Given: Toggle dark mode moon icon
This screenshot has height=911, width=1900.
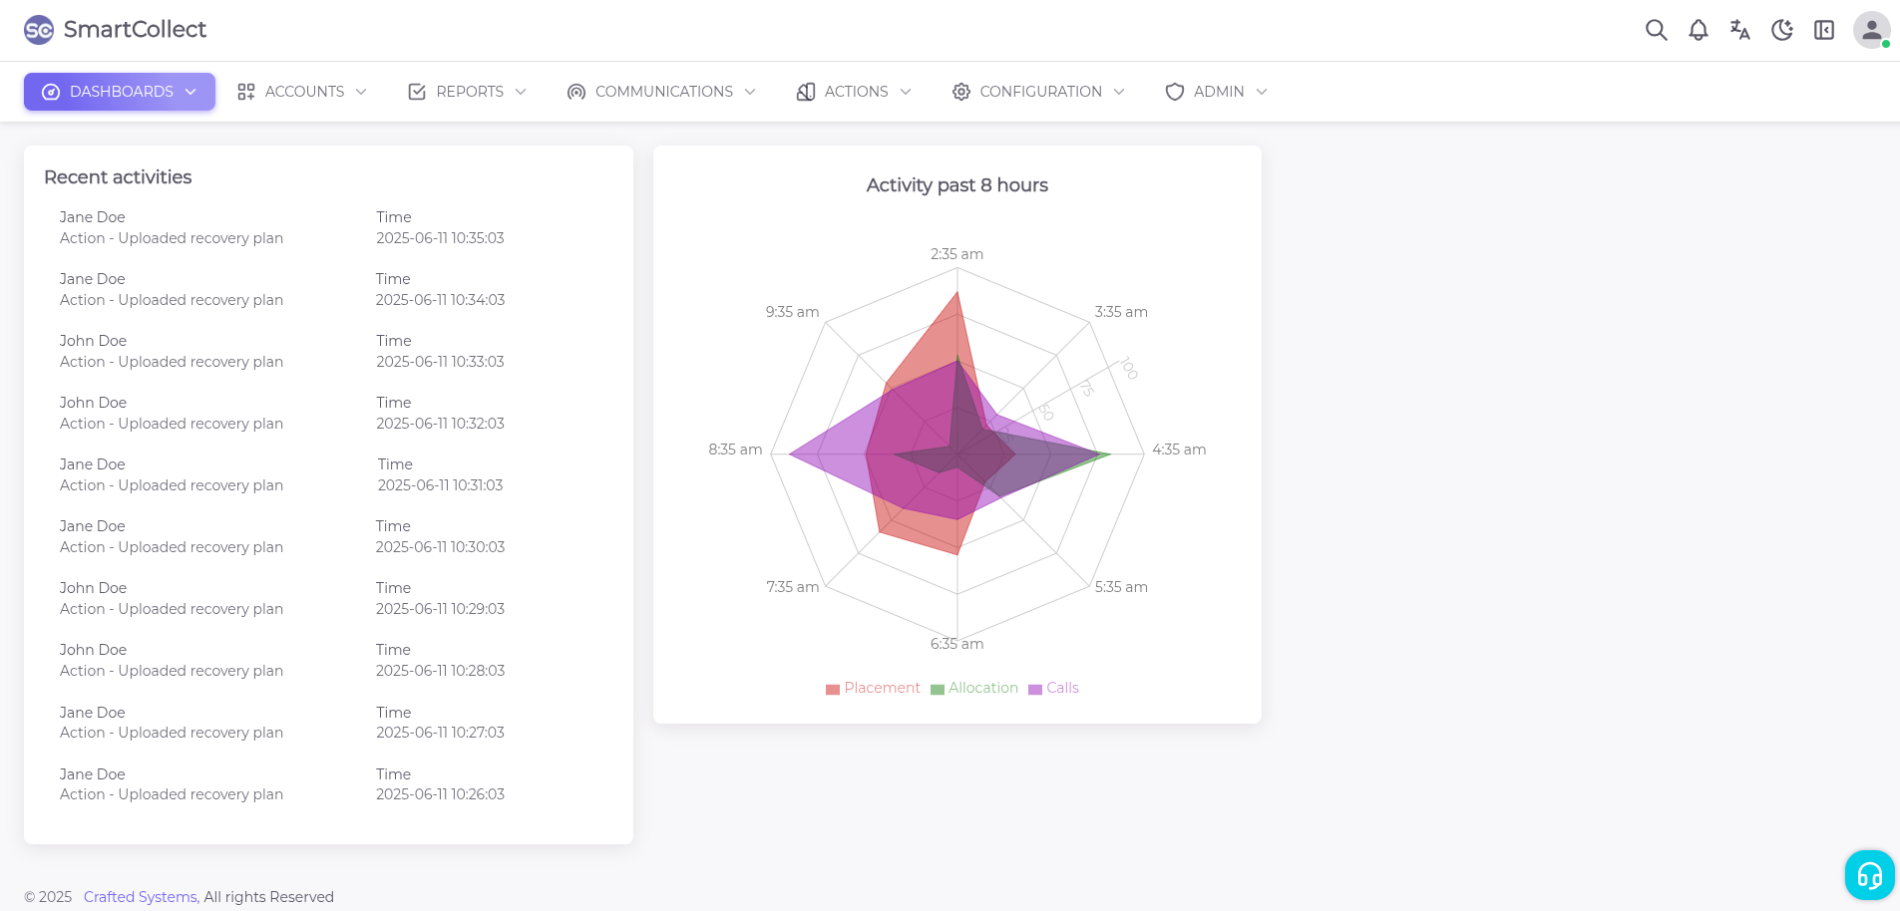Looking at the screenshot, I should click(1782, 30).
